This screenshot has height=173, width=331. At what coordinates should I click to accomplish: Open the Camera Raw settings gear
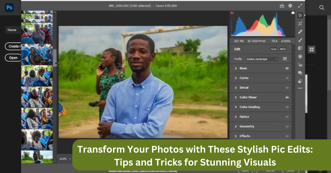[290, 6]
